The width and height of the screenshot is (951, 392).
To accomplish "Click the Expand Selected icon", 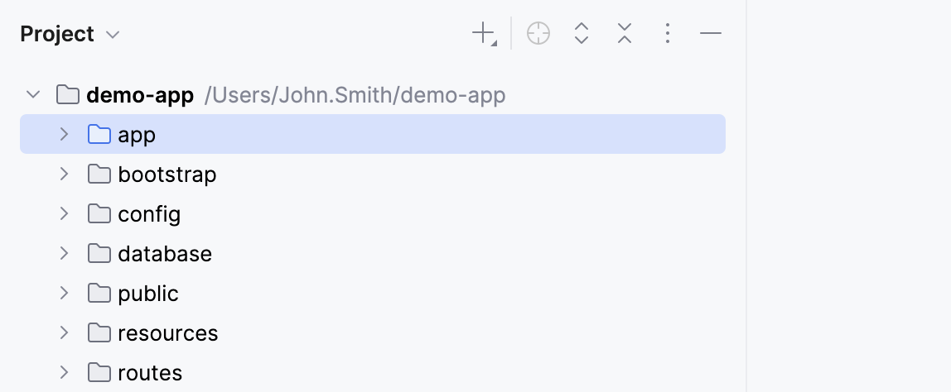I will (x=582, y=34).
